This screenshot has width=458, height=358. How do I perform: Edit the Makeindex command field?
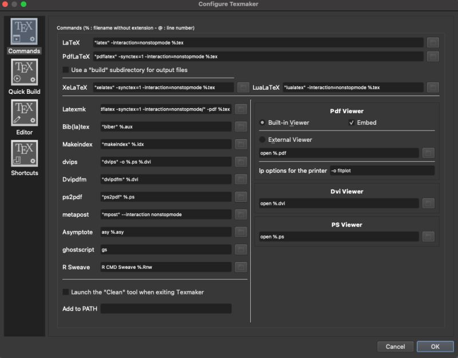click(x=166, y=144)
